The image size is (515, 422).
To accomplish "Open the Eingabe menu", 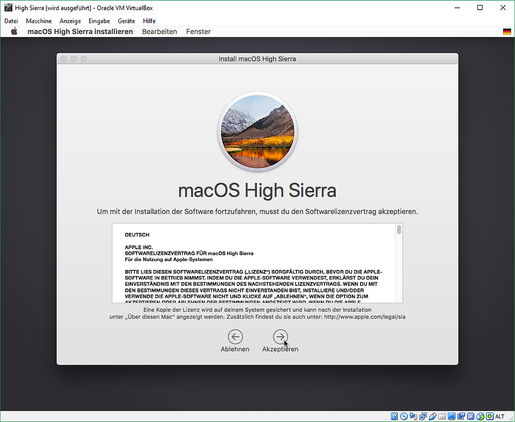I will pos(99,21).
